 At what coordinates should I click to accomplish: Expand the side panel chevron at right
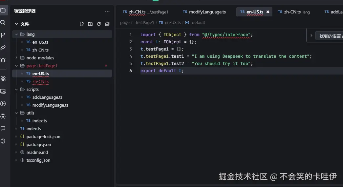[311, 35]
